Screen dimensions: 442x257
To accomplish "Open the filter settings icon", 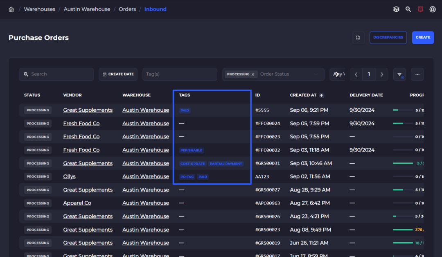I will (400, 74).
